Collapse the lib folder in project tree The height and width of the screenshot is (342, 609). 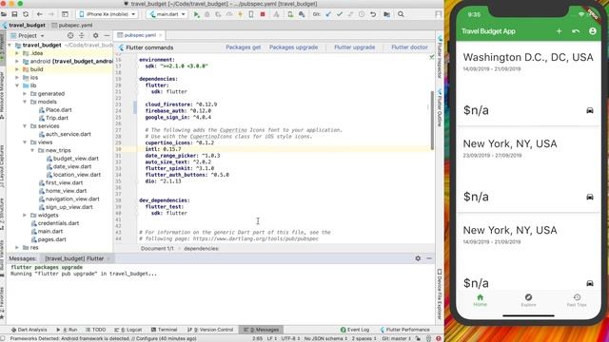(17, 85)
